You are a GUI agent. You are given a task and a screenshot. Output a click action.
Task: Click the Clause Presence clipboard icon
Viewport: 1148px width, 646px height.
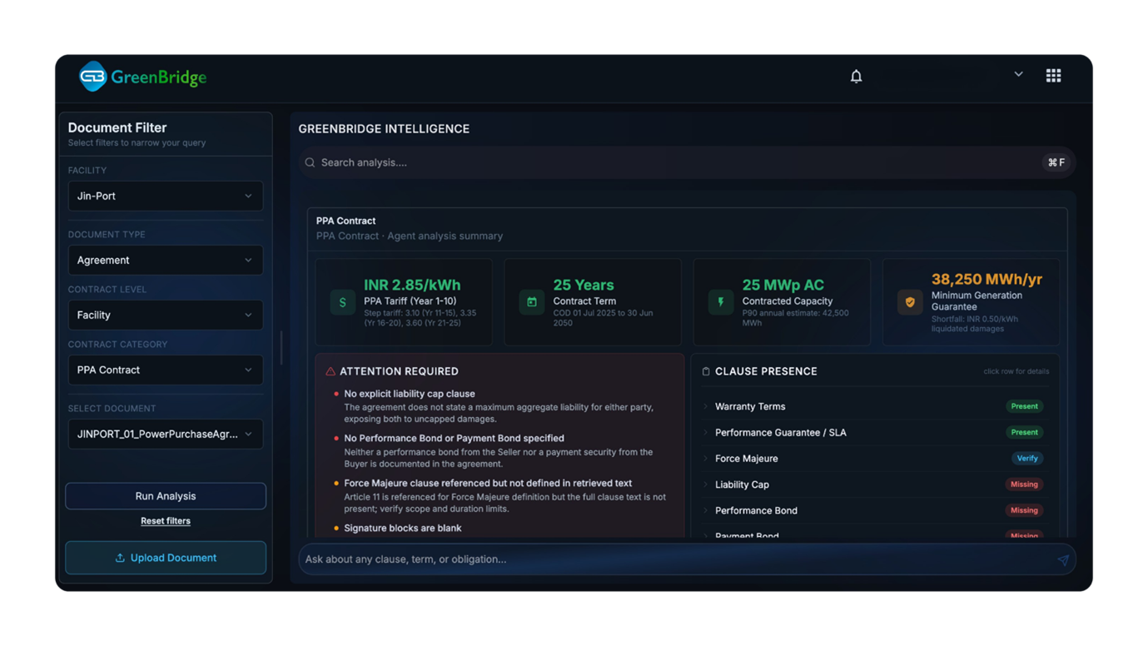[706, 371]
